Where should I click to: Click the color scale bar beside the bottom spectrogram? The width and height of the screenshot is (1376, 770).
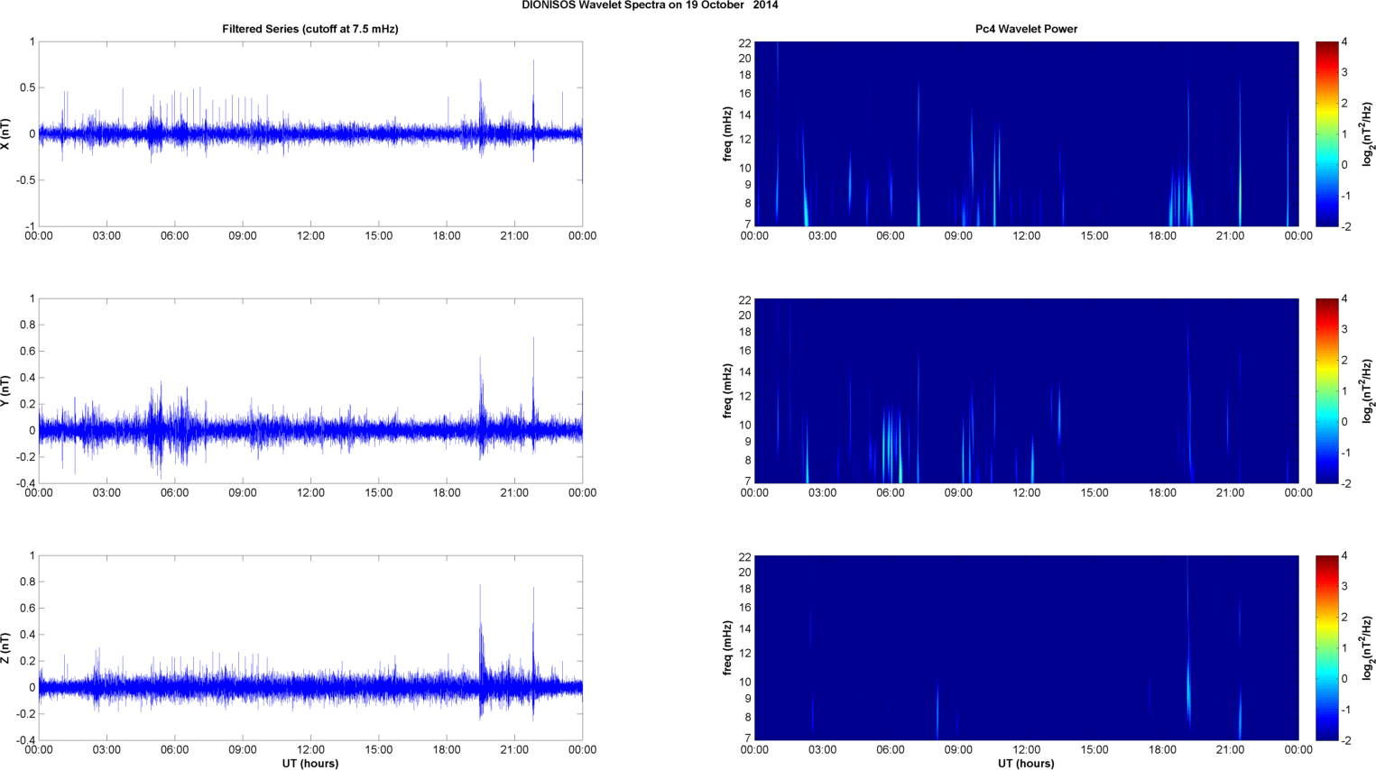(x=1326, y=647)
